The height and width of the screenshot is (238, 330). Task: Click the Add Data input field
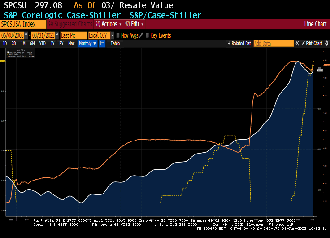click(273, 44)
